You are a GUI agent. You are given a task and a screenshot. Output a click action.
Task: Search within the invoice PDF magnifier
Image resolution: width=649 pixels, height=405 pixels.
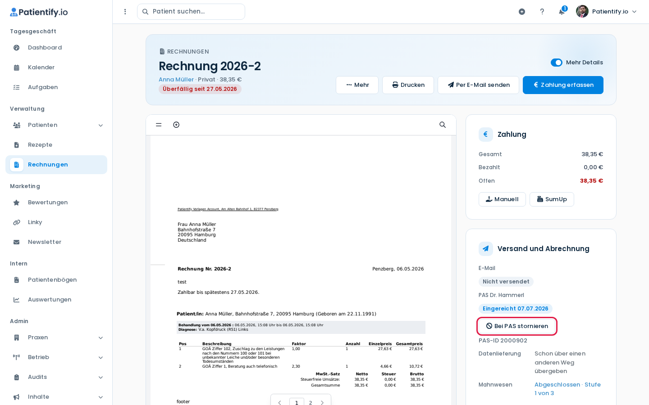[443, 125]
